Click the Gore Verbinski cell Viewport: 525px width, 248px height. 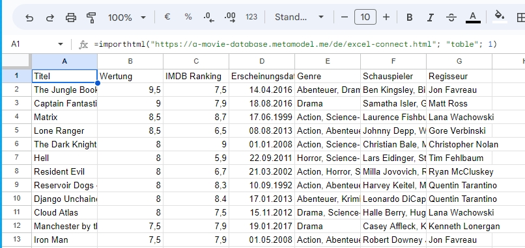459,131
